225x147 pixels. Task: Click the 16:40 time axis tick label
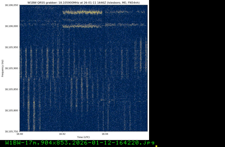click(20, 134)
